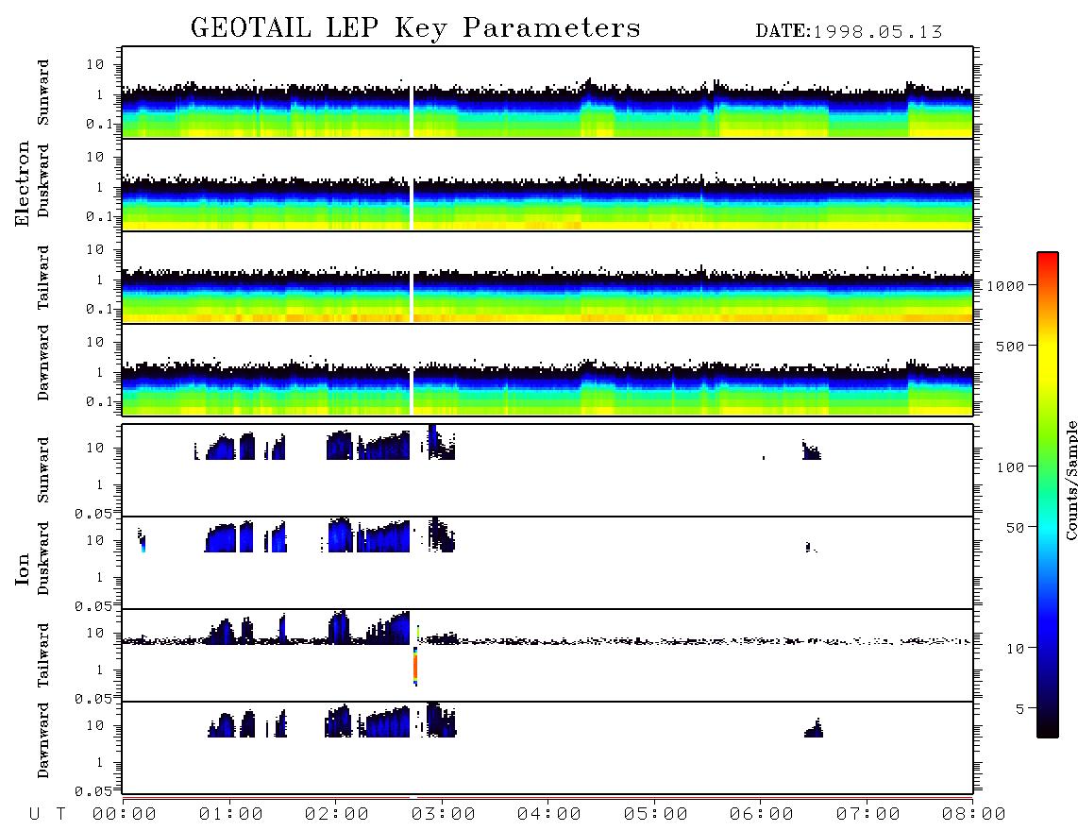1078x831 pixels.
Task: Click the 10 tick of Electron Duskward panel
Action: tap(95, 157)
